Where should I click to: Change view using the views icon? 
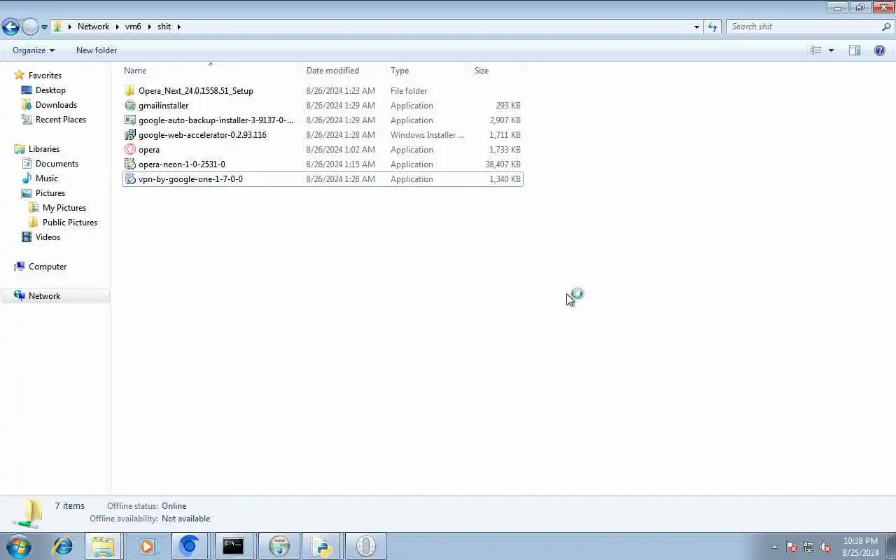pos(816,50)
